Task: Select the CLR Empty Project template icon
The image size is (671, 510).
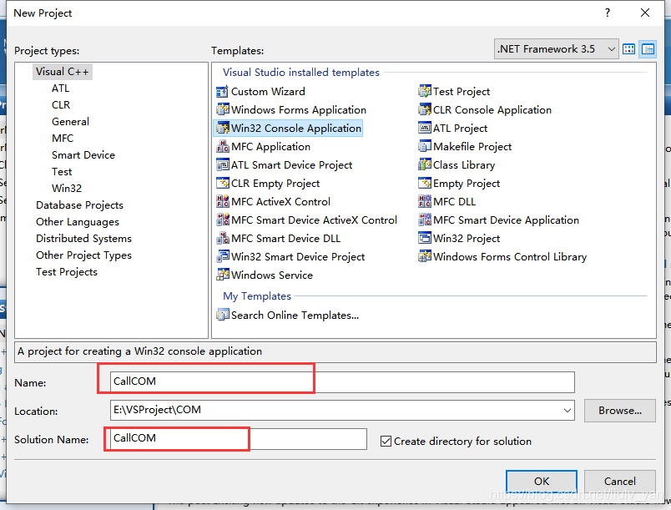Action: point(223,183)
